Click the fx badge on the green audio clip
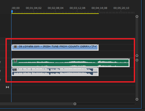145x111 pixels. pos(15,61)
